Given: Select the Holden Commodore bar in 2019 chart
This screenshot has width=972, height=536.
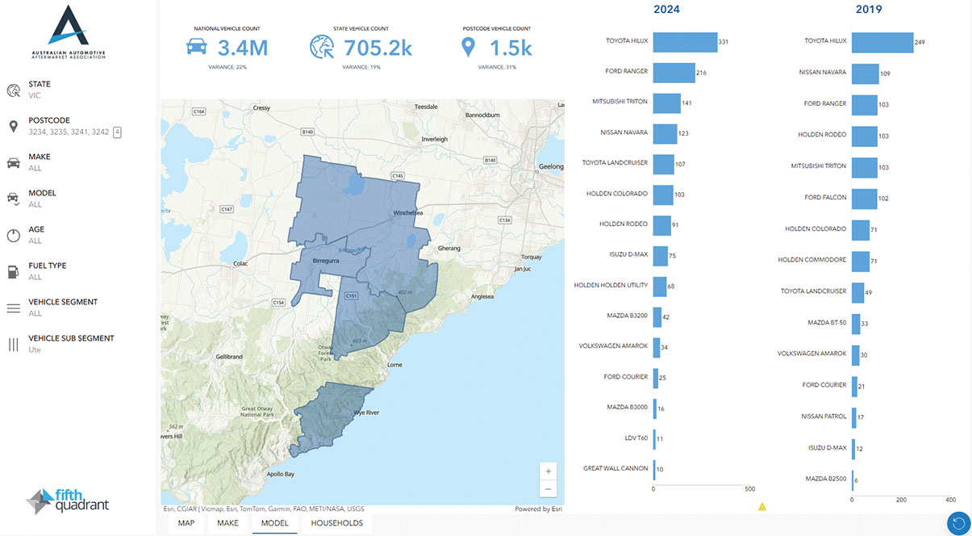Looking at the screenshot, I should click(x=861, y=262).
